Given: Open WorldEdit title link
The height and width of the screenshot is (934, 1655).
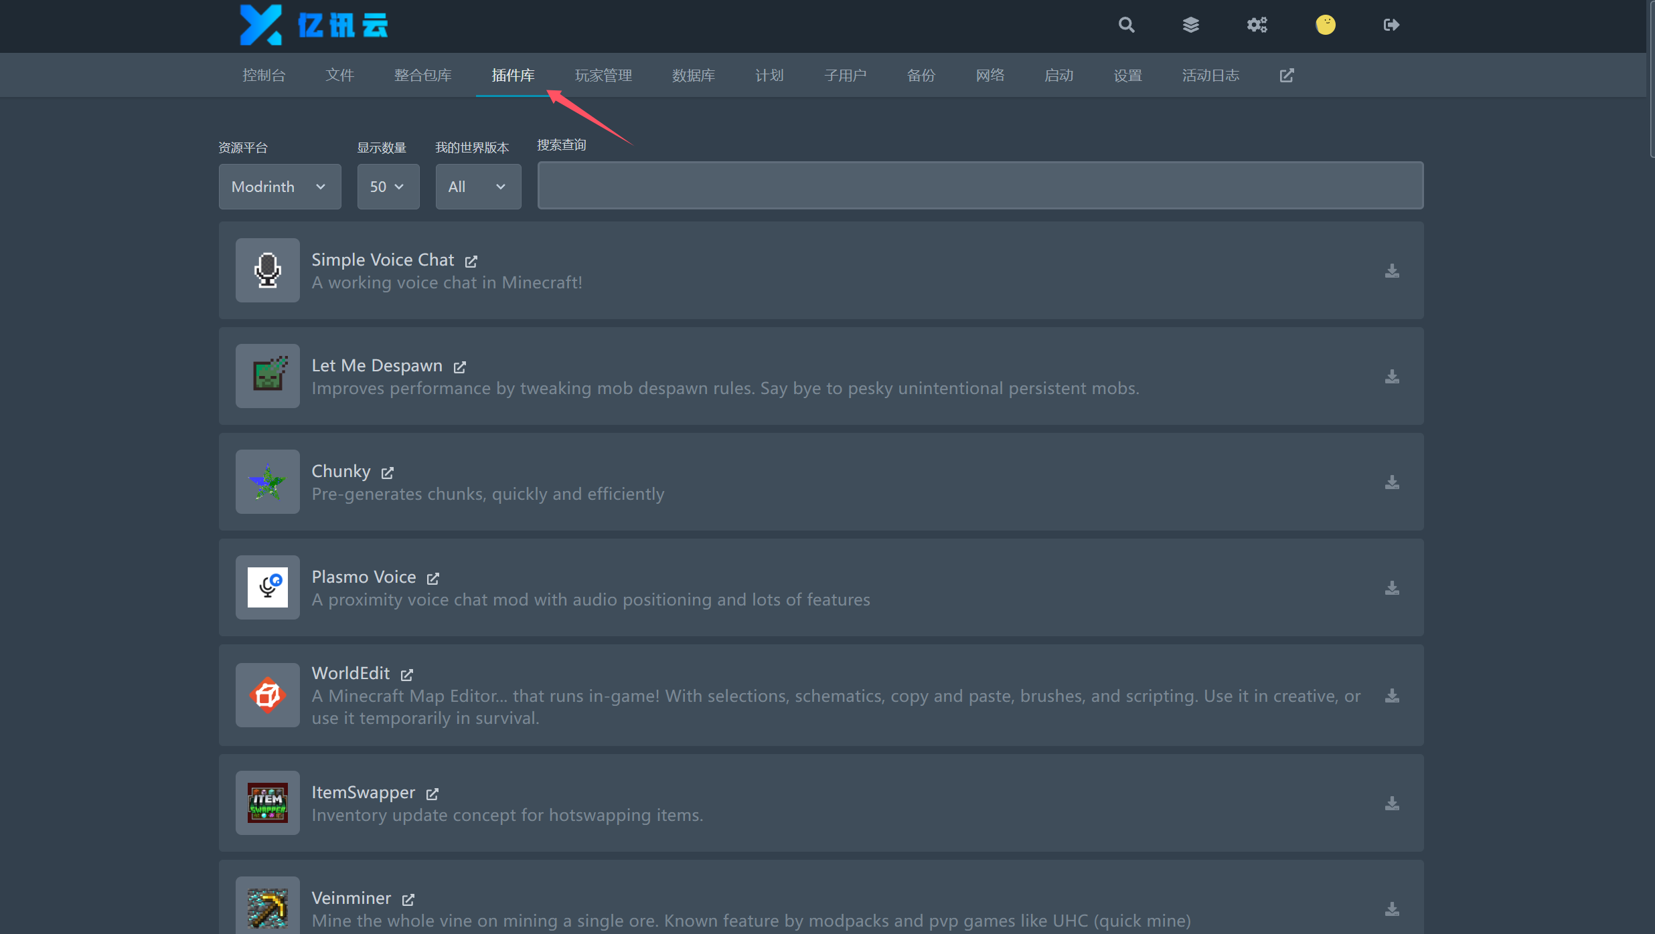Looking at the screenshot, I should [350, 673].
